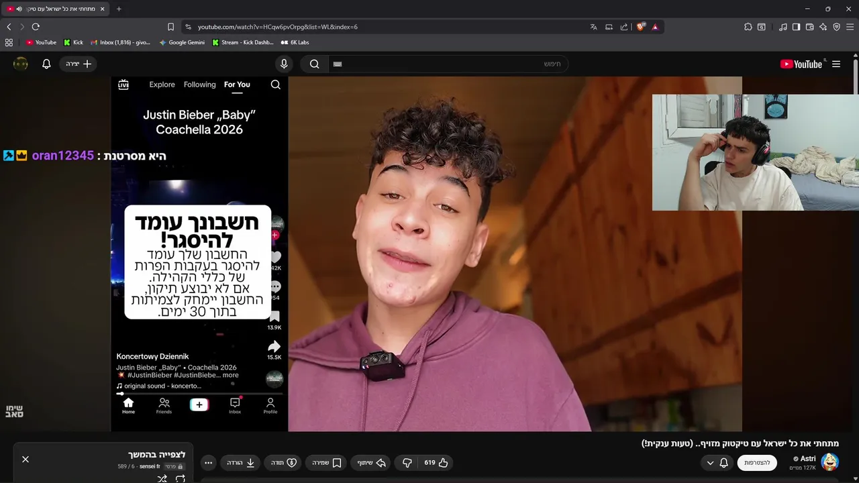Viewport: 859px width, 483px height.
Task: Open Brave Shields lion icon
Action: click(x=641, y=27)
